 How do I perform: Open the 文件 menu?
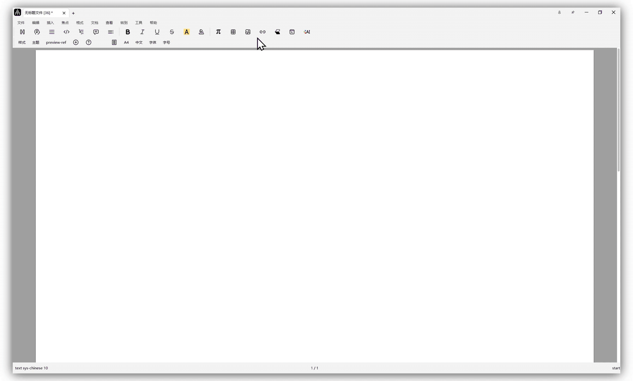(x=21, y=23)
